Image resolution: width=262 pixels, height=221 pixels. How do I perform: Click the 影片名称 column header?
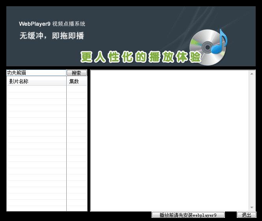pyautogui.click(x=36, y=81)
